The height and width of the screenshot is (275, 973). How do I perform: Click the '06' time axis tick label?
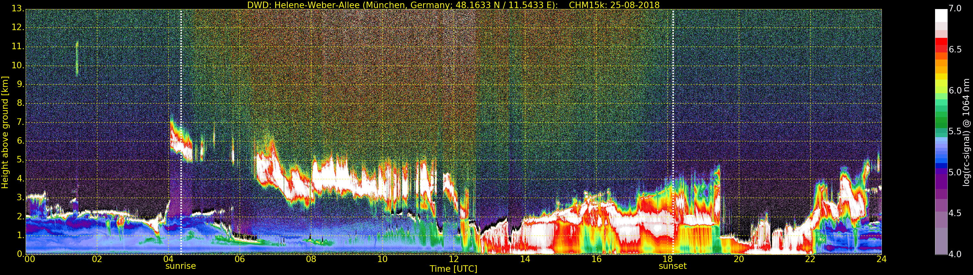239,259
